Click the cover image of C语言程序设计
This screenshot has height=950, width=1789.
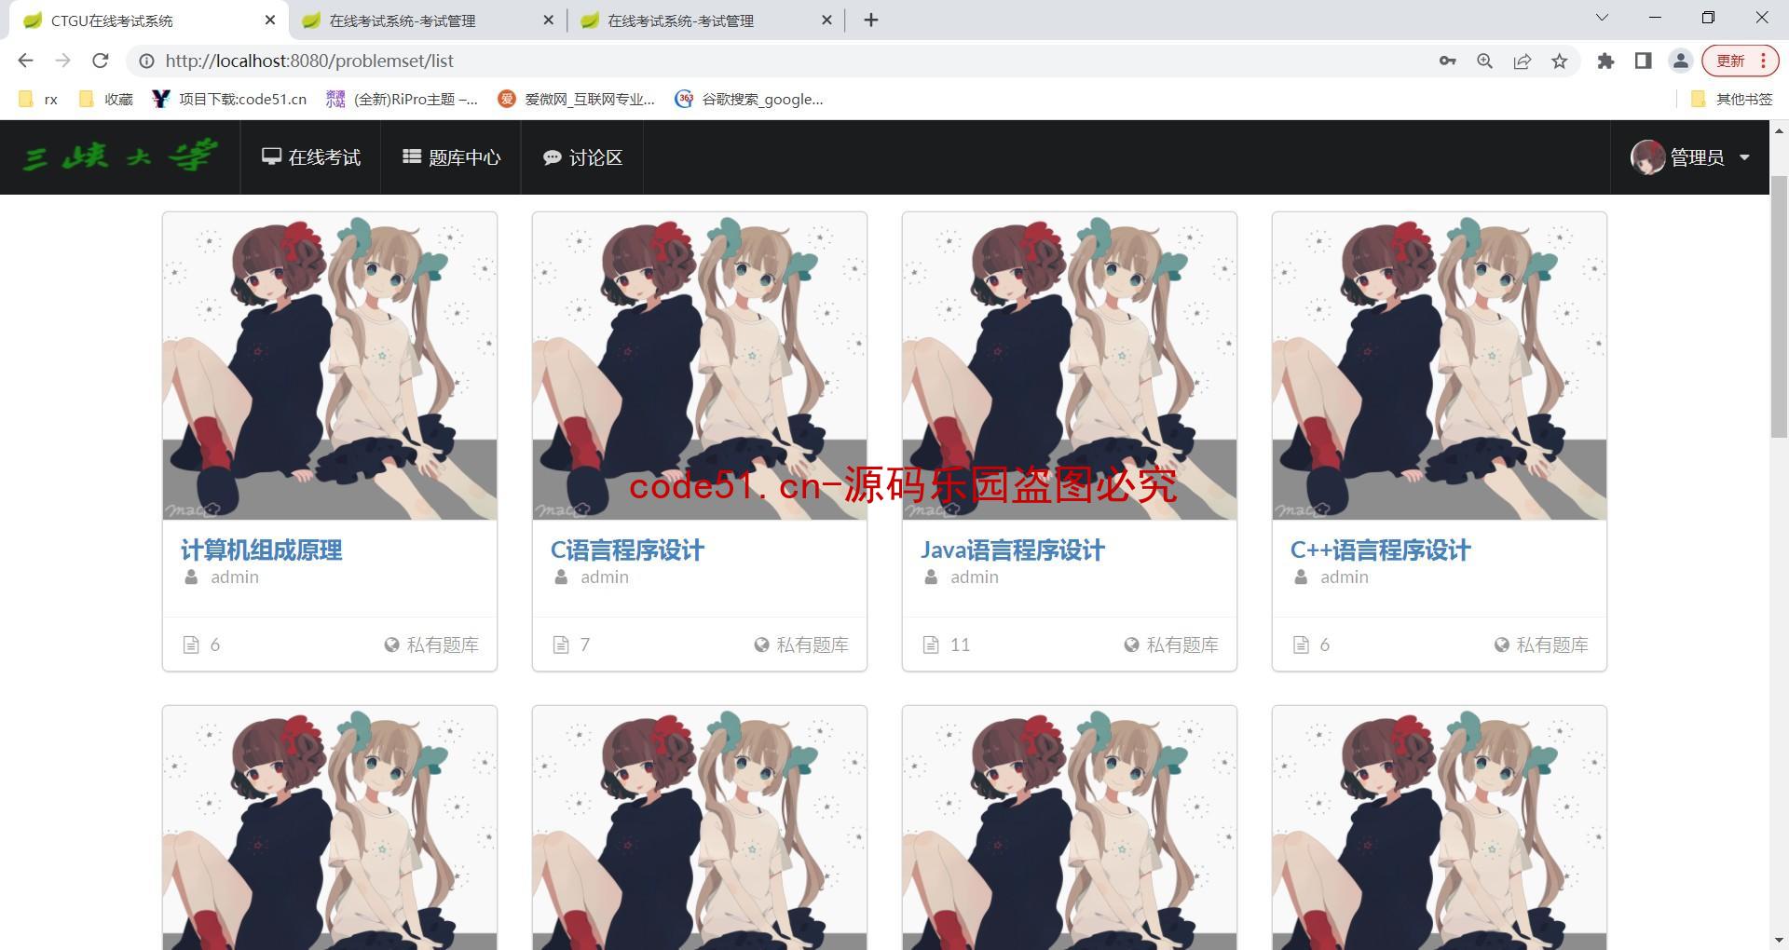pos(700,366)
